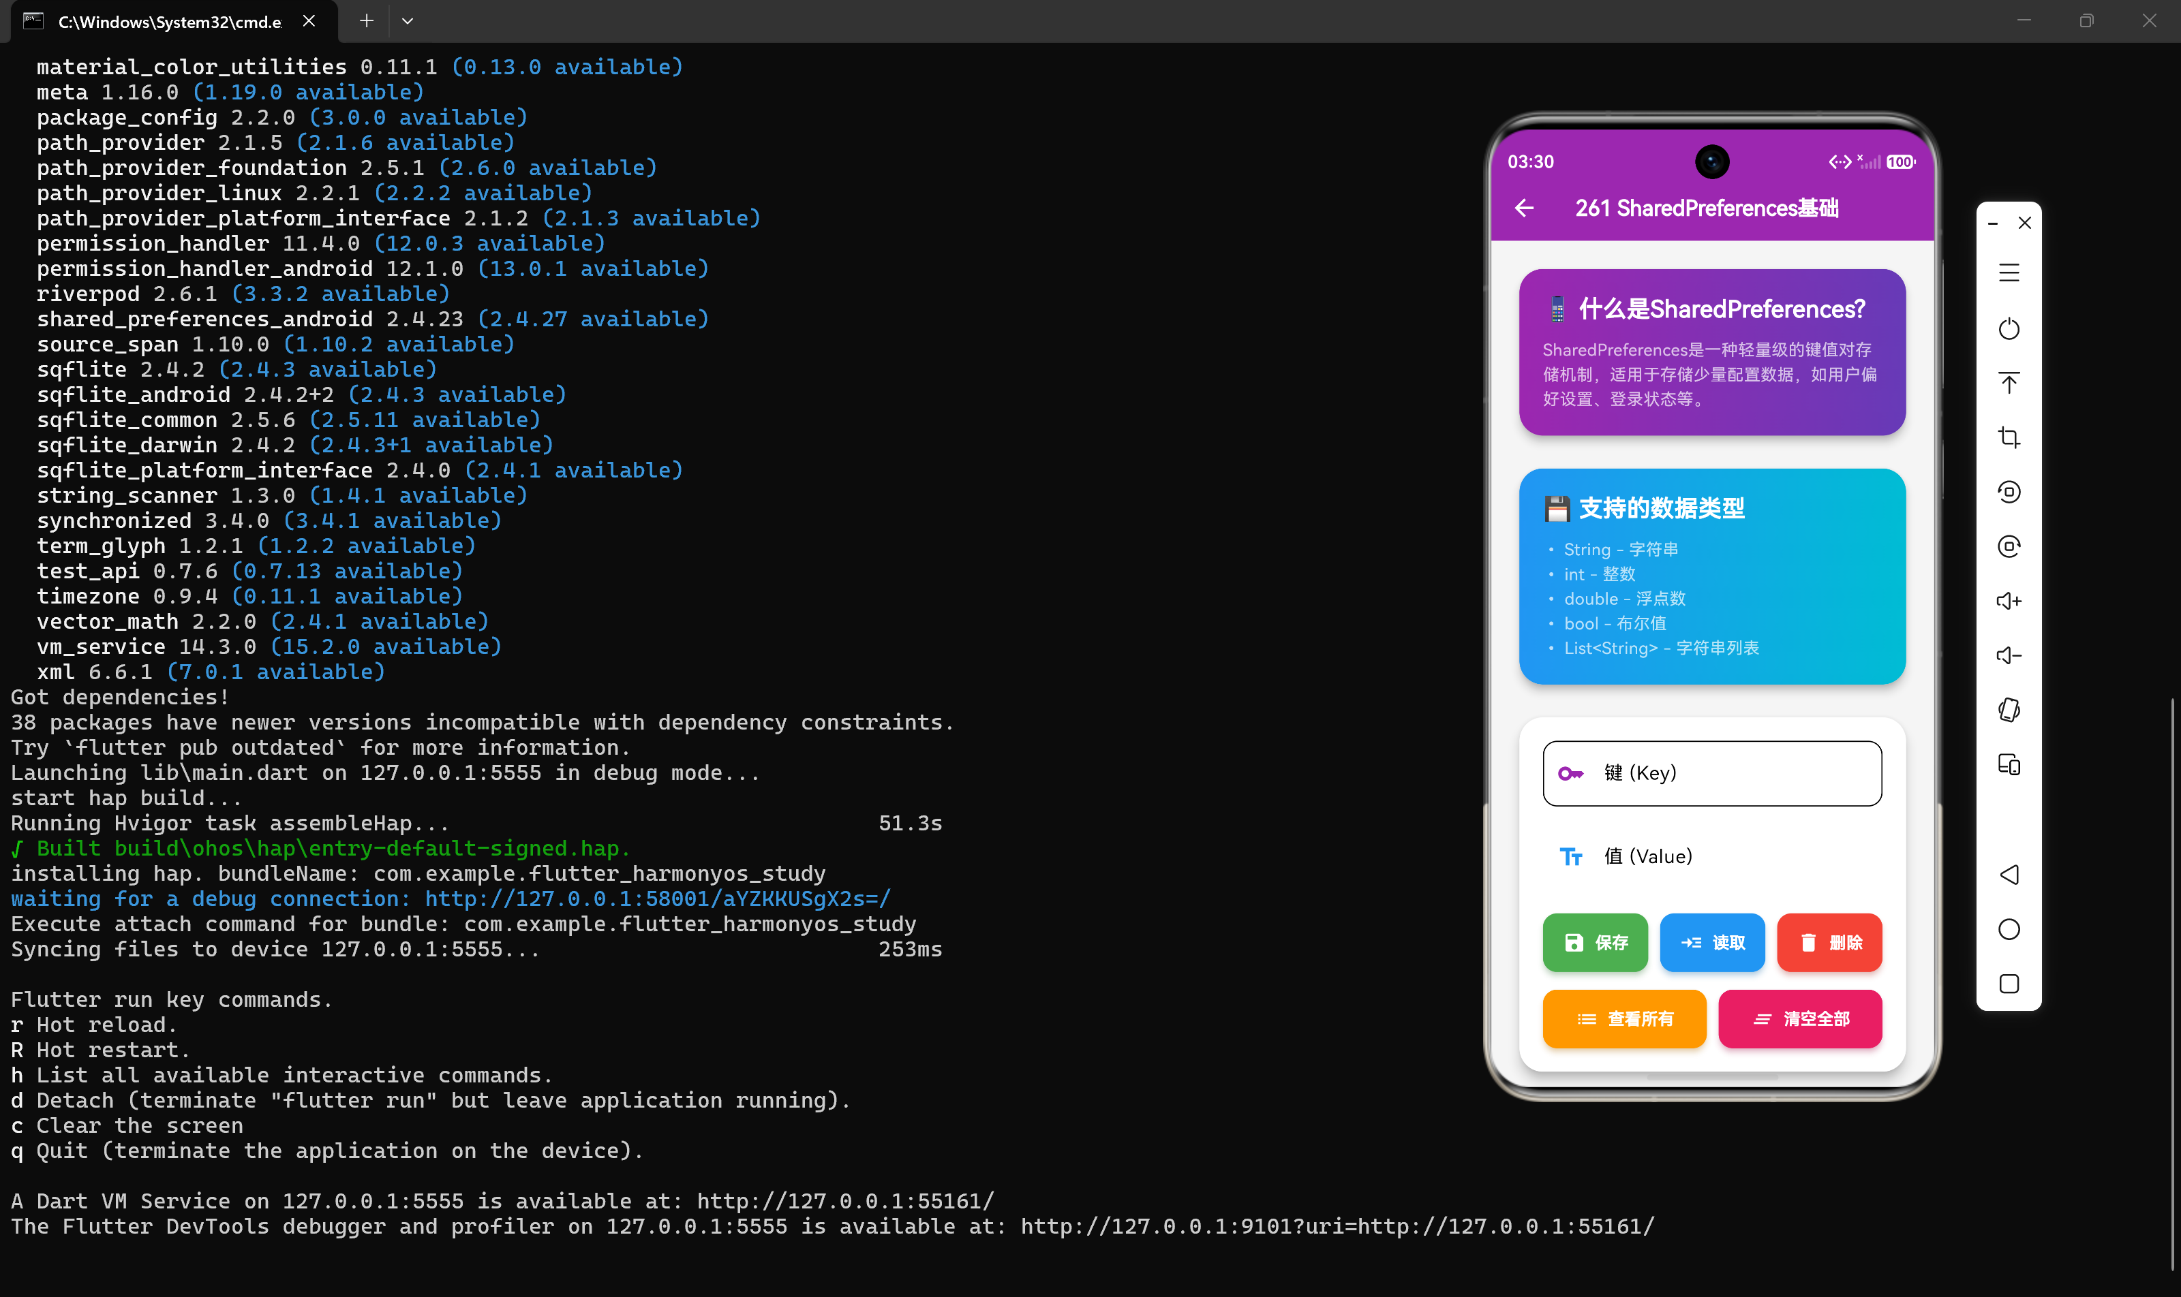Viewport: 2181px width, 1297px height.
Task: Open the emulator toolbar hamburger menu
Action: tap(2009, 274)
